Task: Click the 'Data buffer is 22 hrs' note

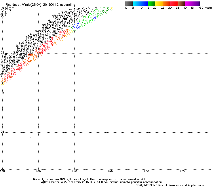Action: click(x=56, y=182)
